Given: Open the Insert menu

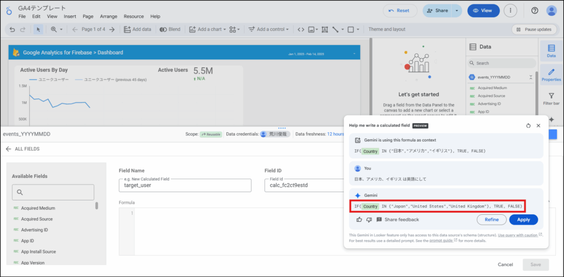Looking at the screenshot, I should pyautogui.click(x=70, y=16).
